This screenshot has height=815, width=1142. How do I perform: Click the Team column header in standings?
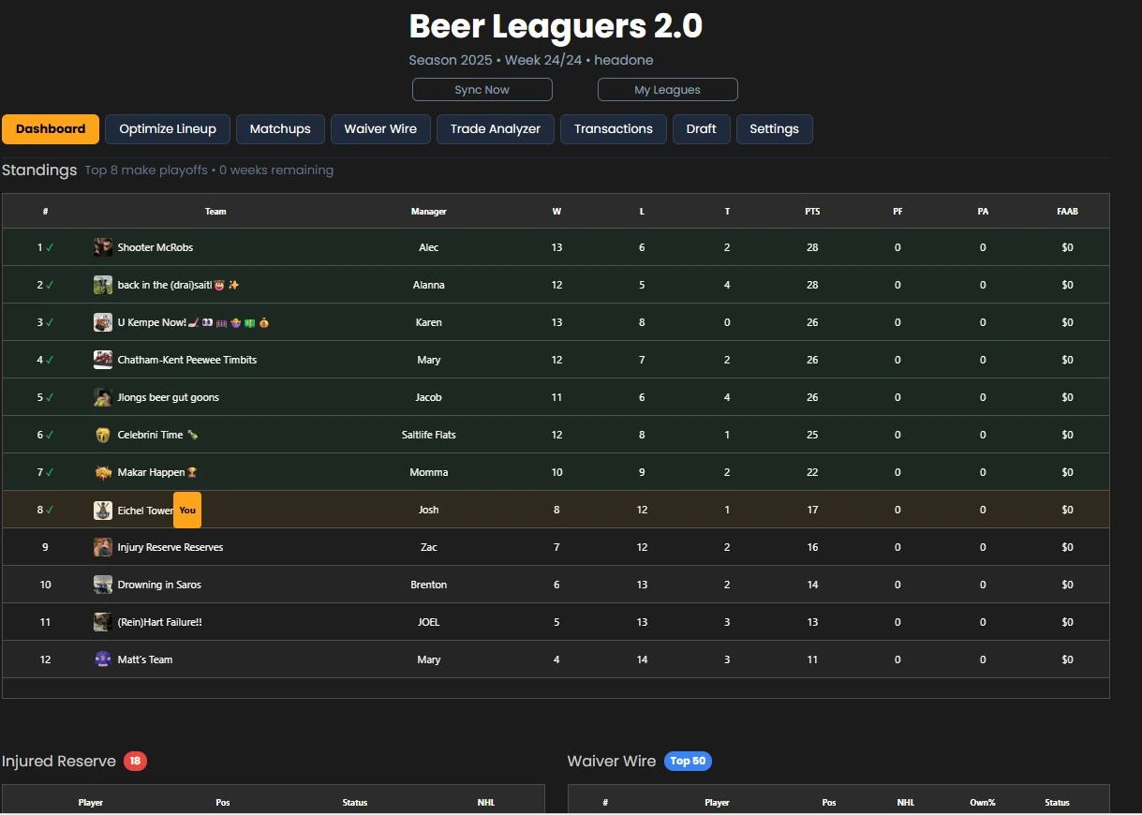click(215, 212)
